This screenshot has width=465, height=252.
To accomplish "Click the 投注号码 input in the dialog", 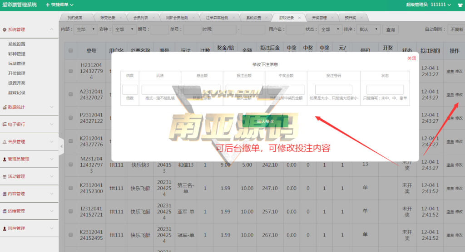I will point(334,89).
